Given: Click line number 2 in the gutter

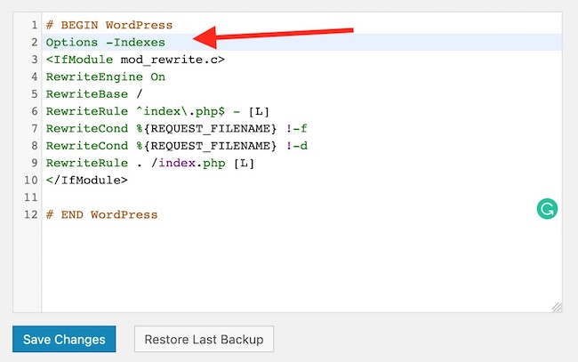Looking at the screenshot, I should tap(33, 43).
